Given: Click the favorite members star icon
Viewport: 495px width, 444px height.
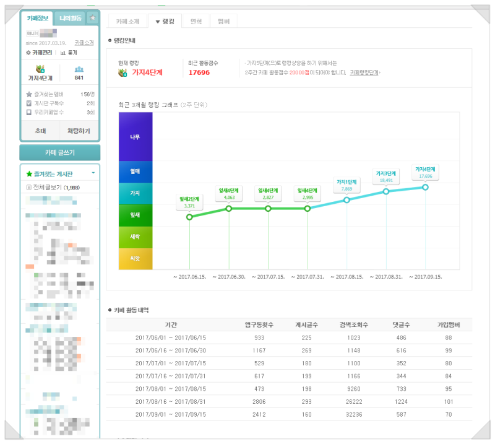Looking at the screenshot, I should coord(29,94).
